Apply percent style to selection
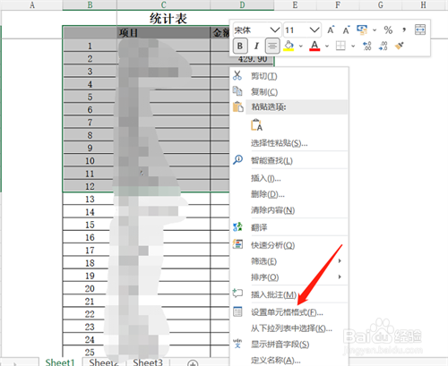Viewport: 448px width, 366px height. (x=388, y=30)
